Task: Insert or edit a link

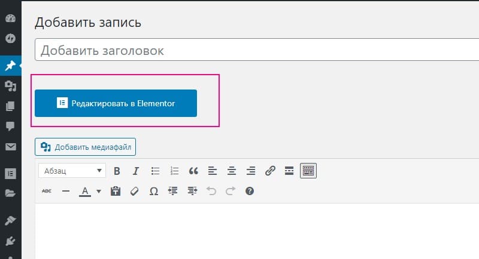Action: pos(270,171)
